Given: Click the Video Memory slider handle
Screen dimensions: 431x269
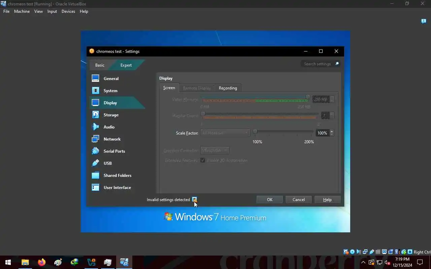Looking at the screenshot, I should 308,97.
